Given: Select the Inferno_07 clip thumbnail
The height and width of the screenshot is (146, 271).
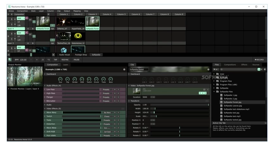Looking at the screenshot, I should click(63, 22).
